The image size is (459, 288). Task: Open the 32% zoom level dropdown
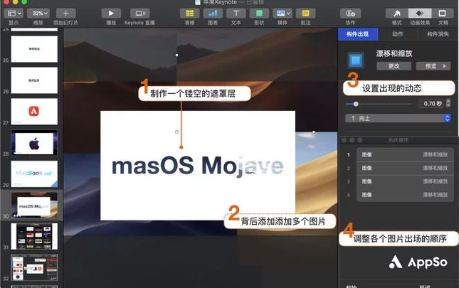point(38,14)
